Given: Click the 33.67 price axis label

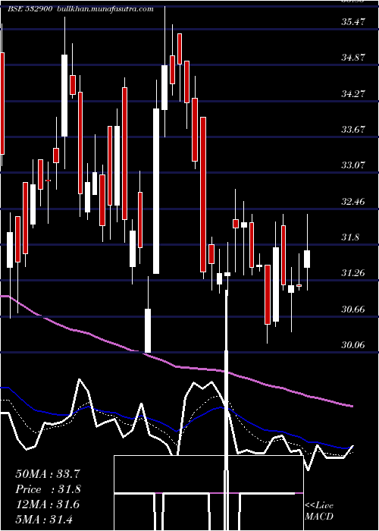Looking at the screenshot, I should pyautogui.click(x=353, y=130).
